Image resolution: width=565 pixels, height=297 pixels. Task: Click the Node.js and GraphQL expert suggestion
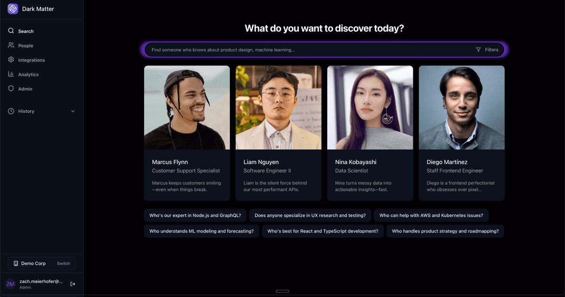coord(195,215)
